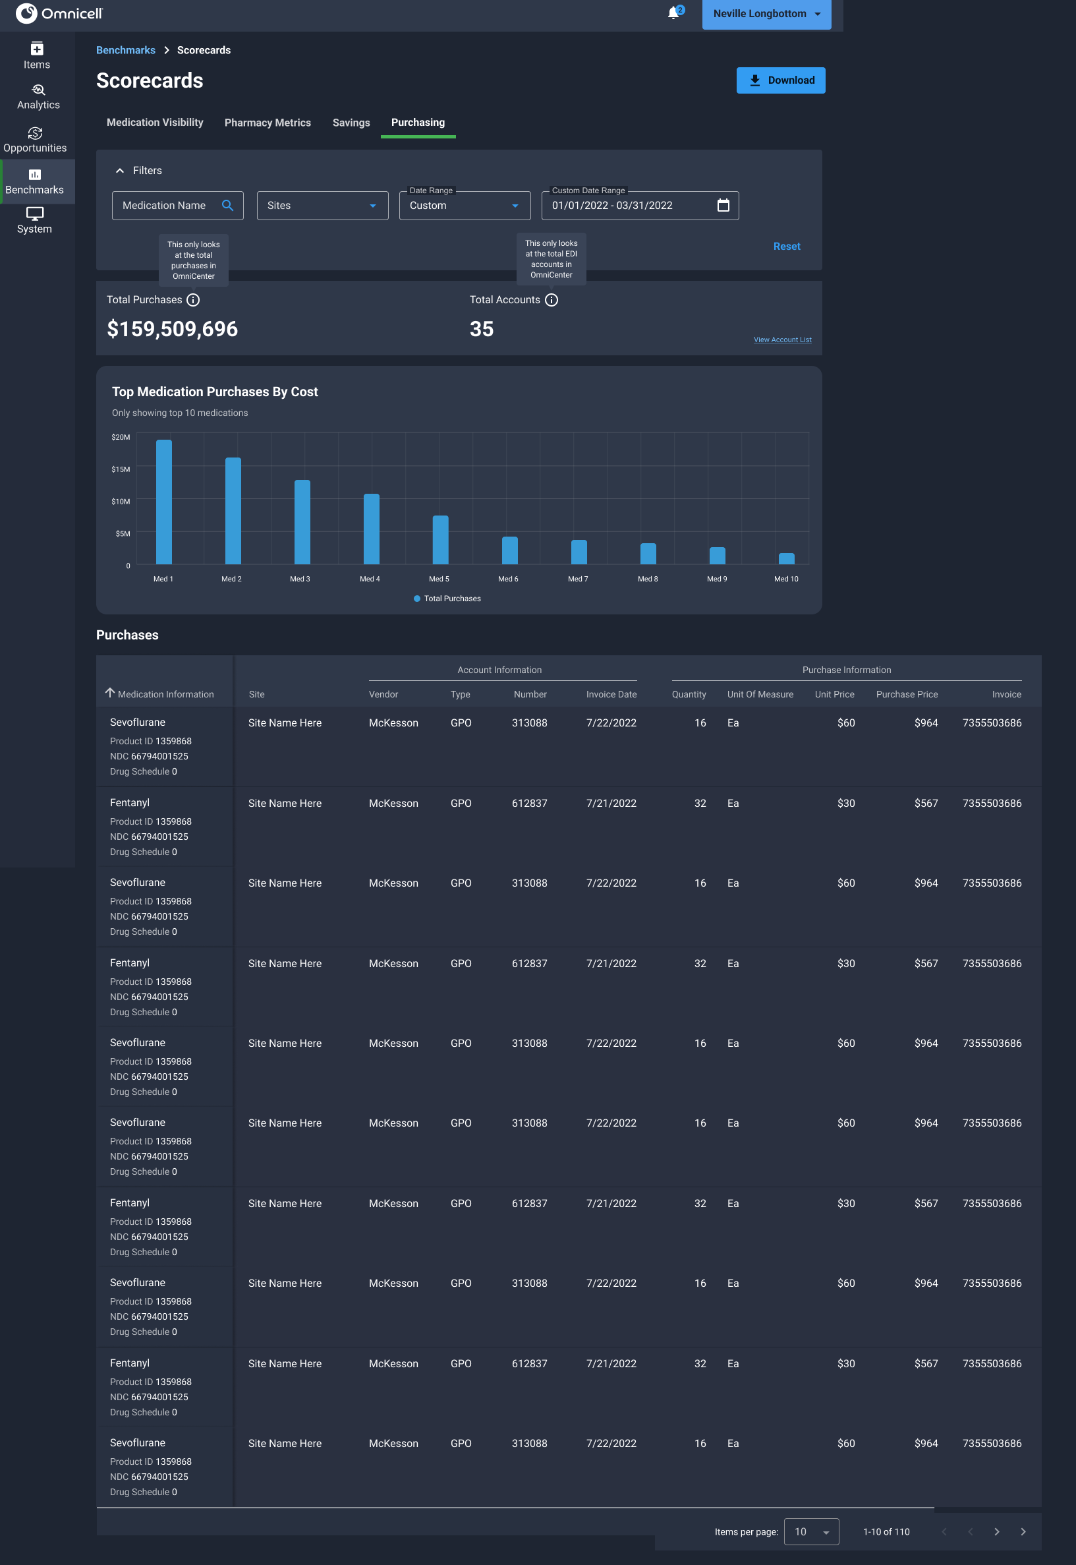
Task: Click the Total Accounts info icon
Action: point(552,300)
